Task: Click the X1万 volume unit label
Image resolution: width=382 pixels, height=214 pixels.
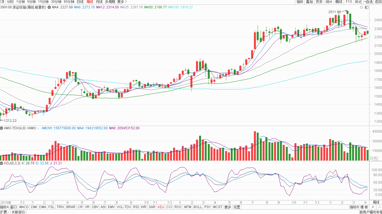Action: point(373,159)
